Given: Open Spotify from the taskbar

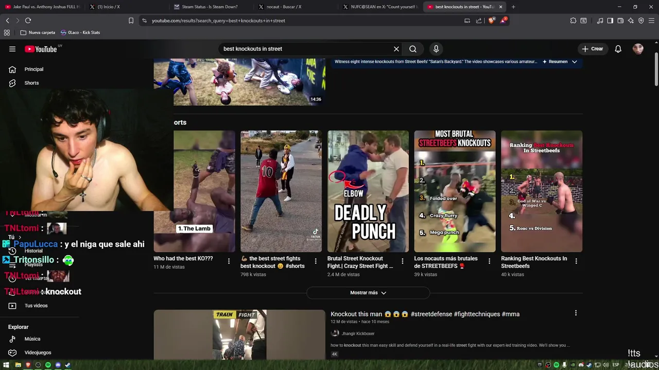Looking at the screenshot, I should [48, 365].
